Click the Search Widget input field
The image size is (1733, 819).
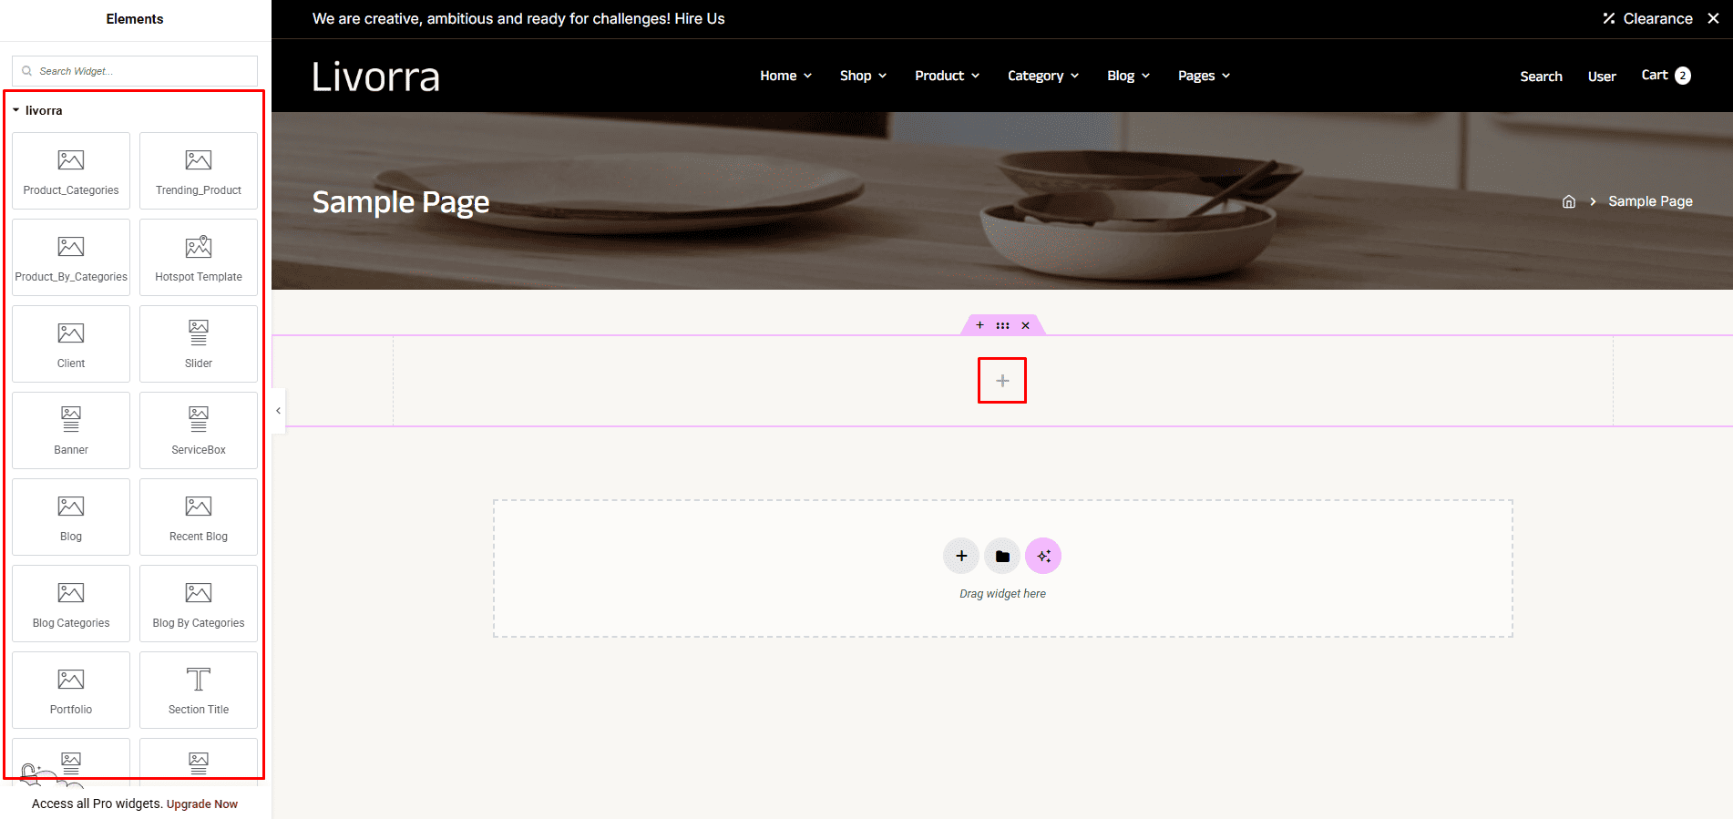pos(135,71)
